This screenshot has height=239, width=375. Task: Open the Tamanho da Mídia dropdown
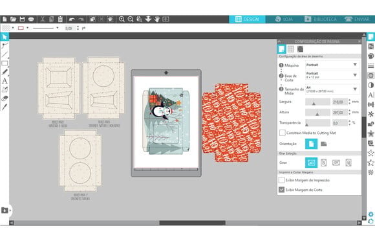coord(332,89)
